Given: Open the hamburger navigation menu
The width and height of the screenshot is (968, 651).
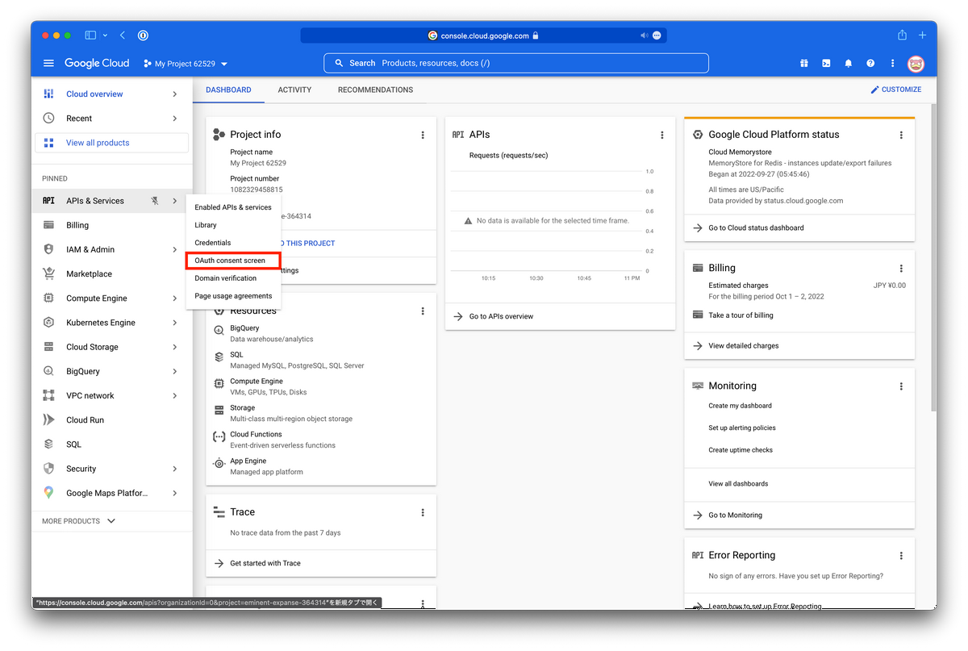Looking at the screenshot, I should 48,63.
